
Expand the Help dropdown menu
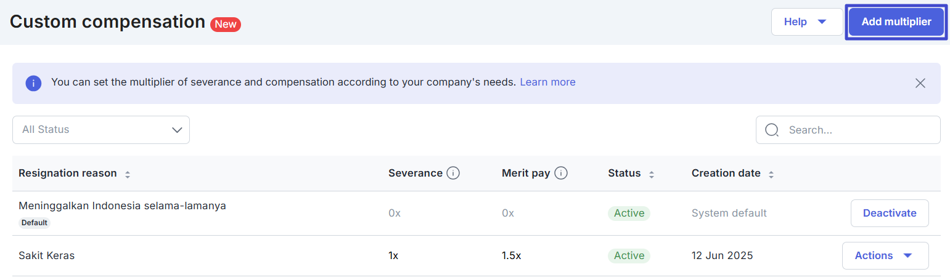(x=806, y=22)
